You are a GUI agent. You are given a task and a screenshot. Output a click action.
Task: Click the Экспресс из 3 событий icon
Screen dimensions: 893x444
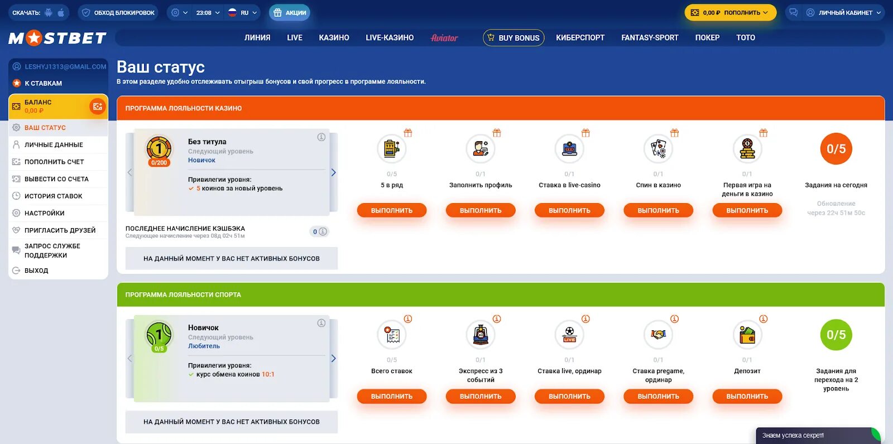click(x=481, y=335)
